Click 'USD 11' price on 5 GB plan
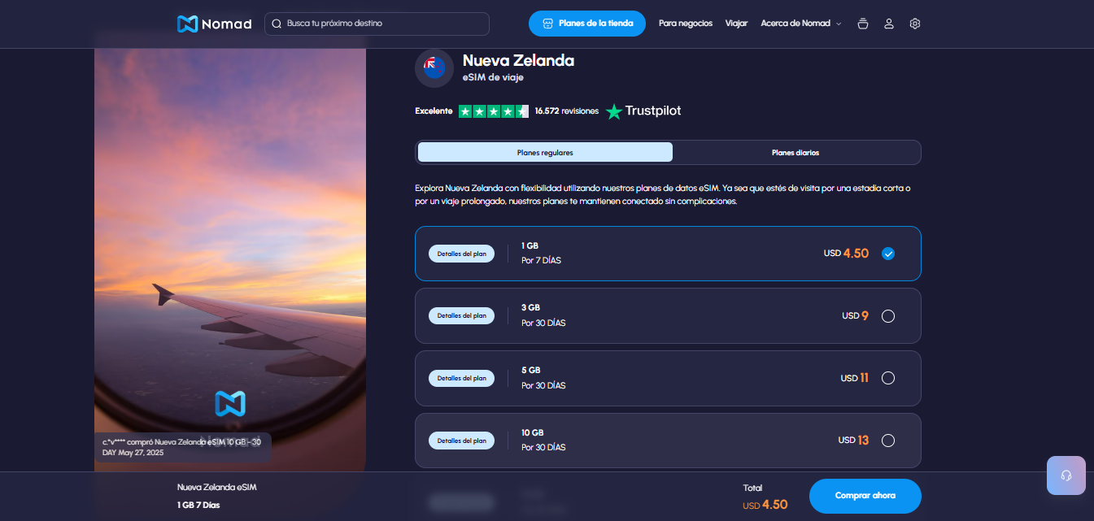This screenshot has height=521, width=1094. [x=855, y=378]
